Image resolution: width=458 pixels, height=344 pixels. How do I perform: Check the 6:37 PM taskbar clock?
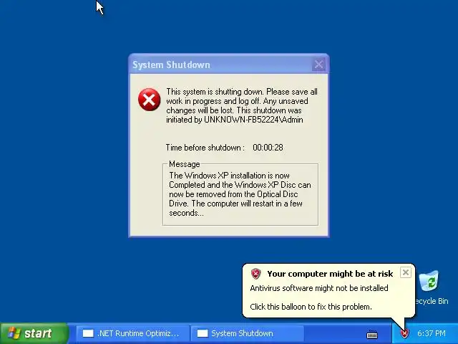[x=432, y=333]
